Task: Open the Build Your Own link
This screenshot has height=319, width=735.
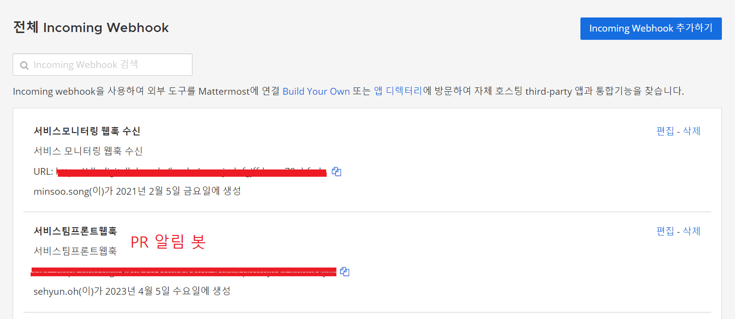Action: [316, 91]
